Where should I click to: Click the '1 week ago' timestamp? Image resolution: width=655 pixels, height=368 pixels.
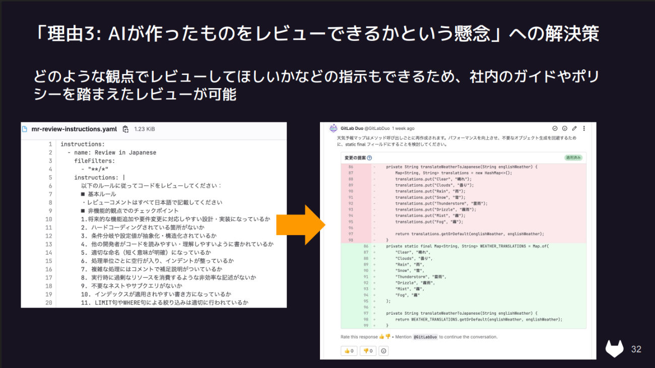(403, 128)
